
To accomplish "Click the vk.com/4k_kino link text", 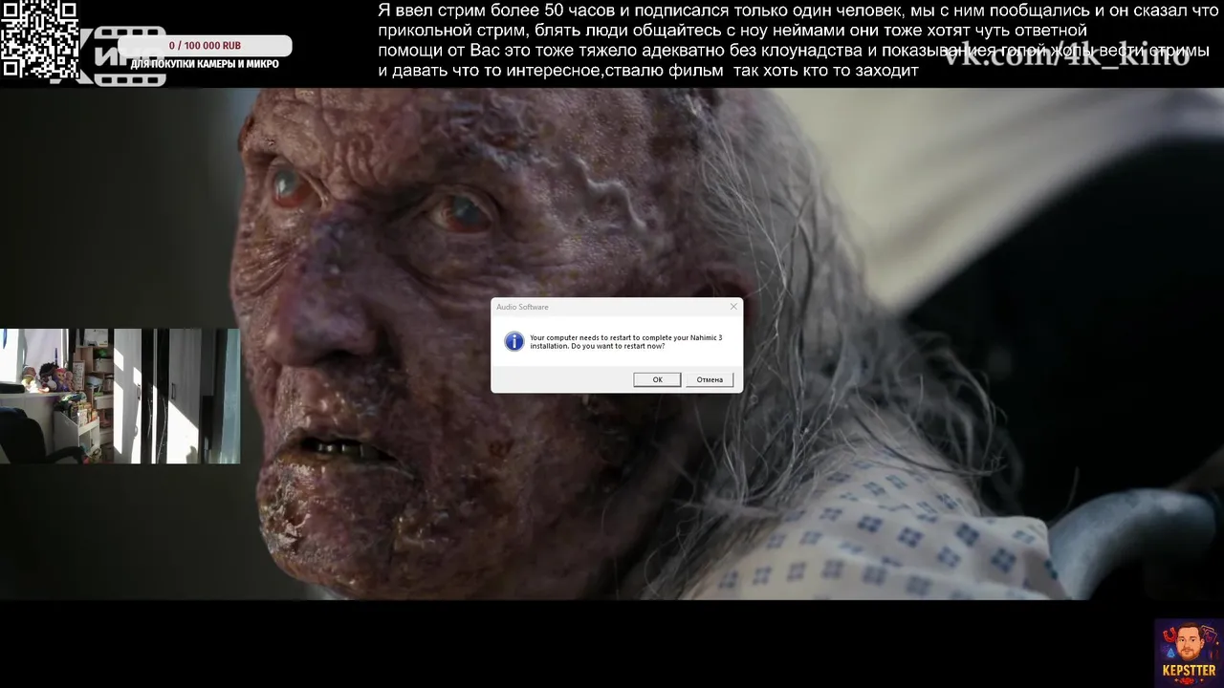I will click(x=1067, y=54).
